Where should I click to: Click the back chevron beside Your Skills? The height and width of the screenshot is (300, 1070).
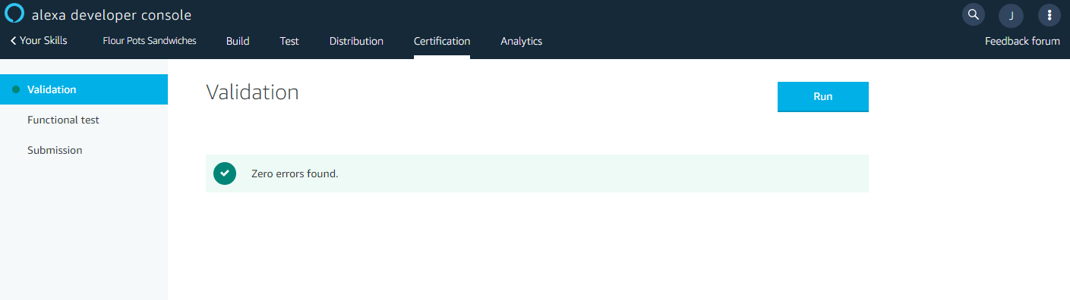[x=14, y=41]
